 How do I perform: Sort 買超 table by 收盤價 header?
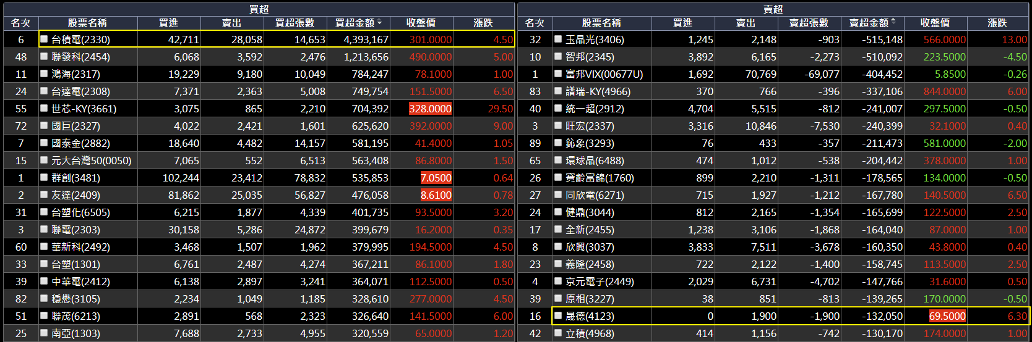[x=421, y=23]
